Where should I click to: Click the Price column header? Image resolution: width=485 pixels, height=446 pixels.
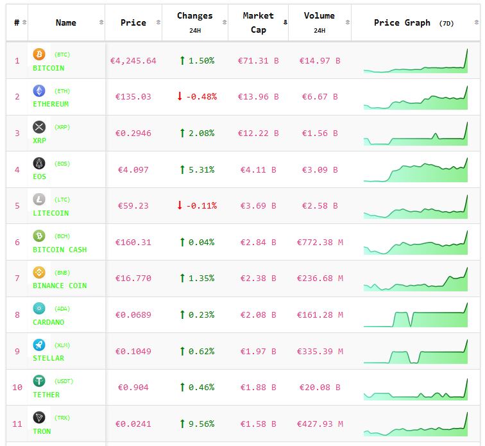click(133, 22)
